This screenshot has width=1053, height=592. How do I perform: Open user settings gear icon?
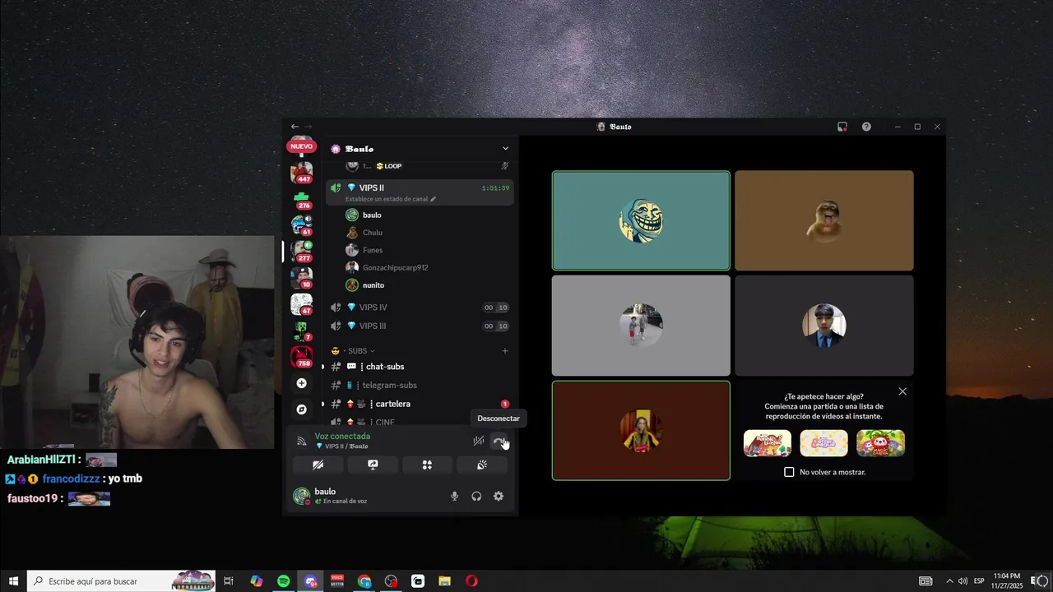click(x=499, y=496)
